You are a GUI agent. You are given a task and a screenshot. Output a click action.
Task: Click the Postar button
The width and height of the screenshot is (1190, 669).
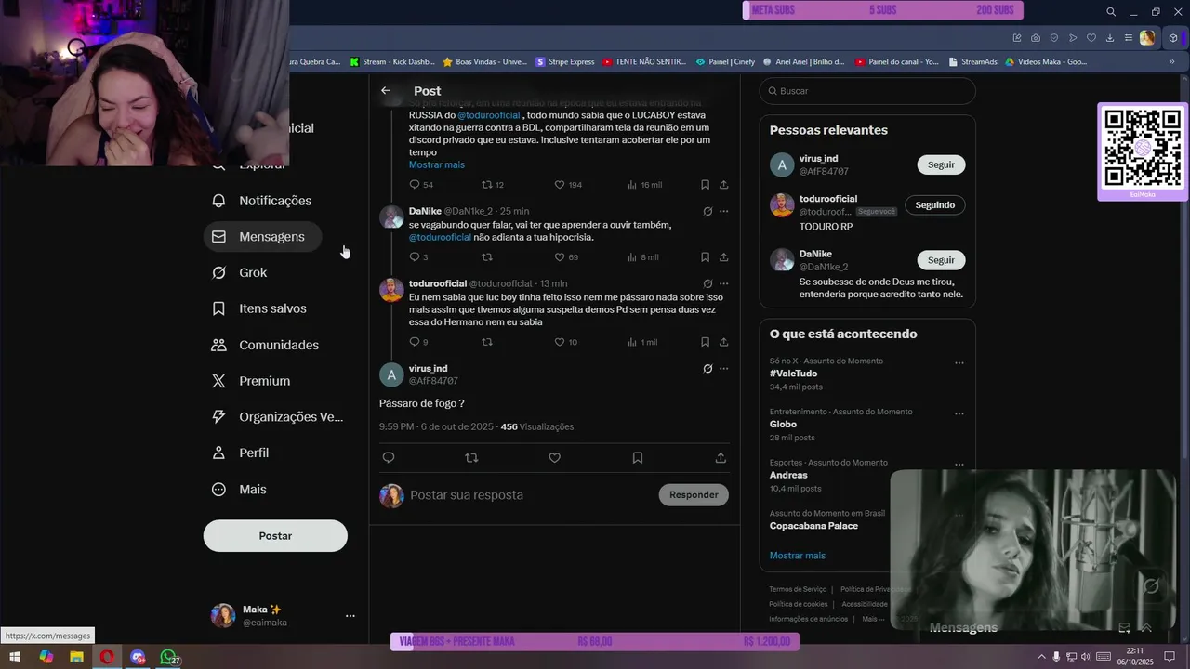(x=275, y=536)
